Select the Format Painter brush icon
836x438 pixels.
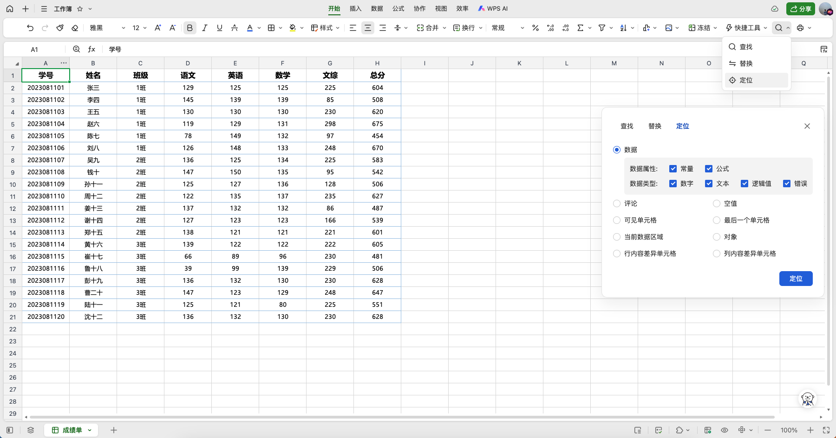[60, 28]
